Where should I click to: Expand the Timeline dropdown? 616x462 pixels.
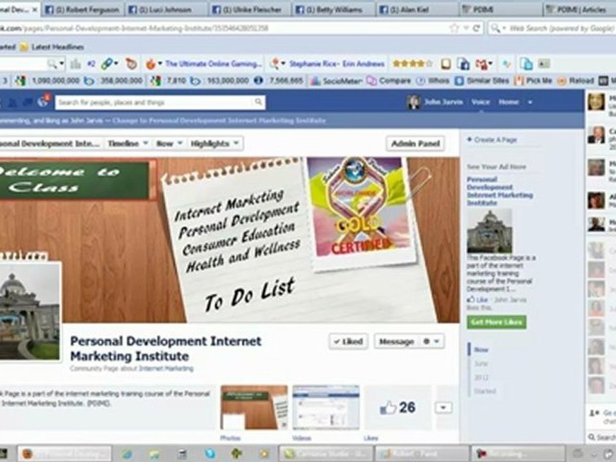point(128,143)
